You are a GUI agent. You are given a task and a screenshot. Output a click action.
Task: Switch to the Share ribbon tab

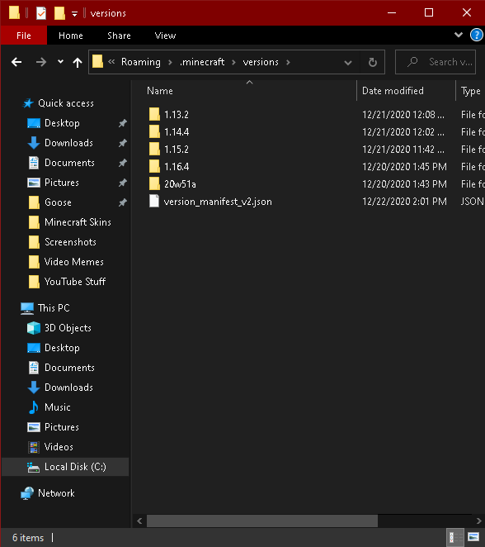pos(119,36)
